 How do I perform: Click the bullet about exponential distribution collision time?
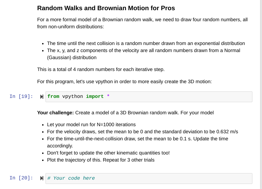coord(146,43)
